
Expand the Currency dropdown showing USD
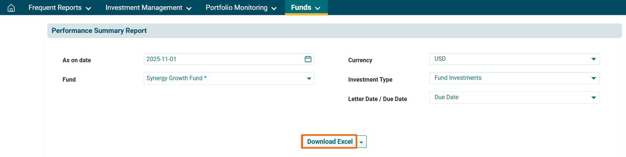[514, 59]
